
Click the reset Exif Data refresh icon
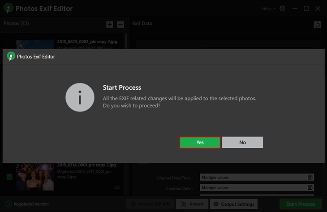tap(317, 25)
